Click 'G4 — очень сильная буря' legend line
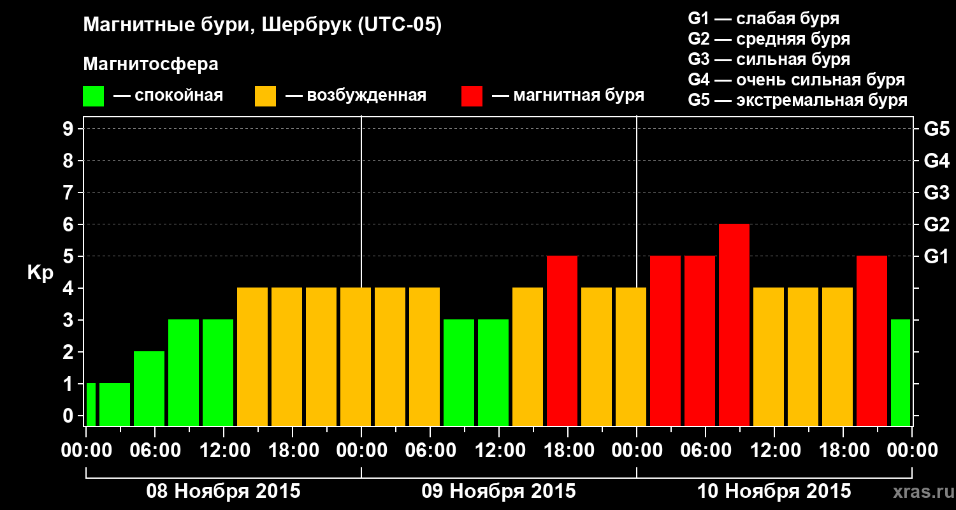The image size is (956, 510). tap(797, 80)
